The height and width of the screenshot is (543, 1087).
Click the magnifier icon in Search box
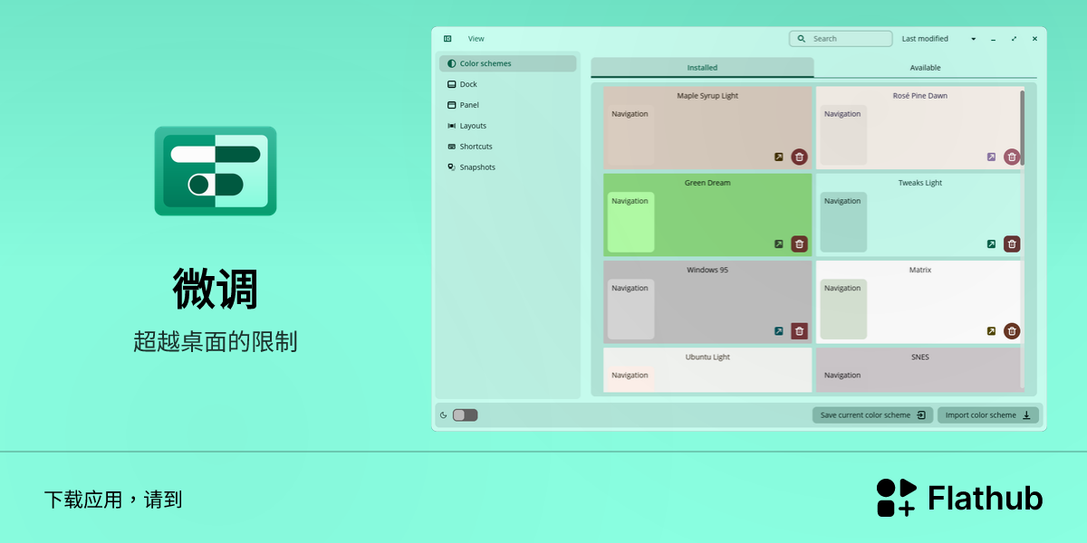point(802,39)
